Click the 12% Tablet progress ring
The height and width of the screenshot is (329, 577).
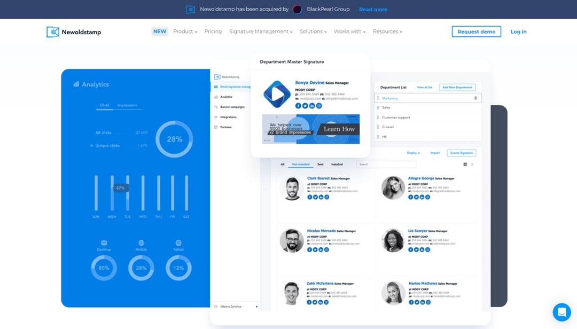click(178, 268)
